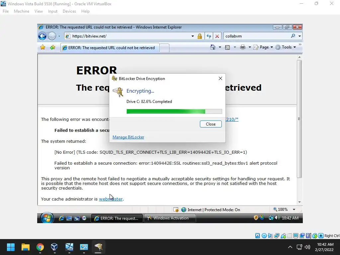This screenshot has height=255, width=340.
Task: Click the webmaster link on error page
Action: pyautogui.click(x=111, y=199)
